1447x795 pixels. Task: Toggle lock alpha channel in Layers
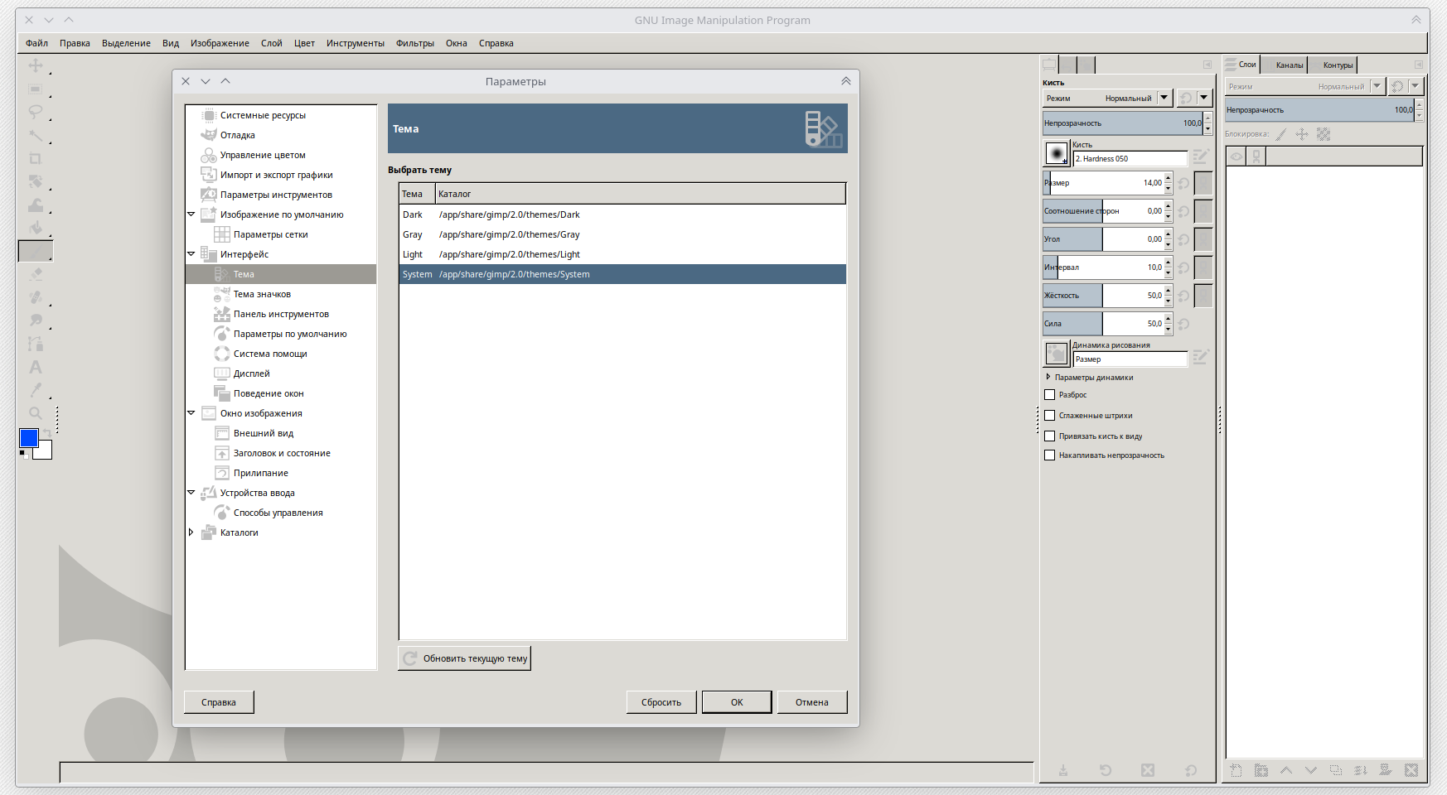(1324, 134)
